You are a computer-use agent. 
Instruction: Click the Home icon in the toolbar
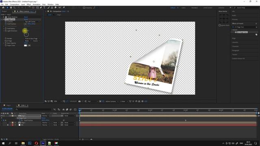click(3, 8)
